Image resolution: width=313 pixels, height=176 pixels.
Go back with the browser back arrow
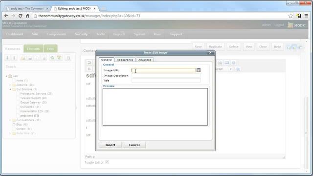[x=6, y=16]
